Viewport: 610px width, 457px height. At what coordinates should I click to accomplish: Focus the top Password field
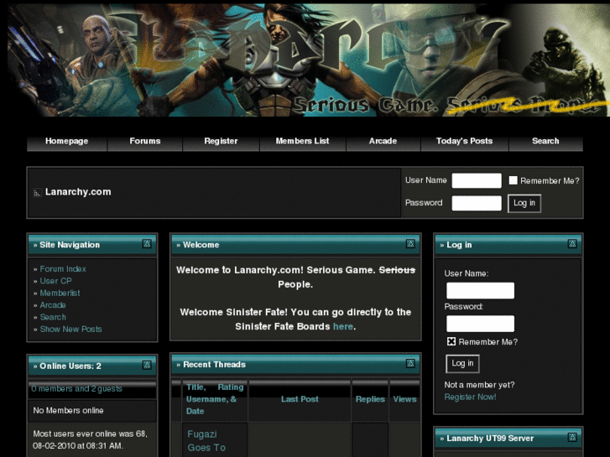coord(477,203)
